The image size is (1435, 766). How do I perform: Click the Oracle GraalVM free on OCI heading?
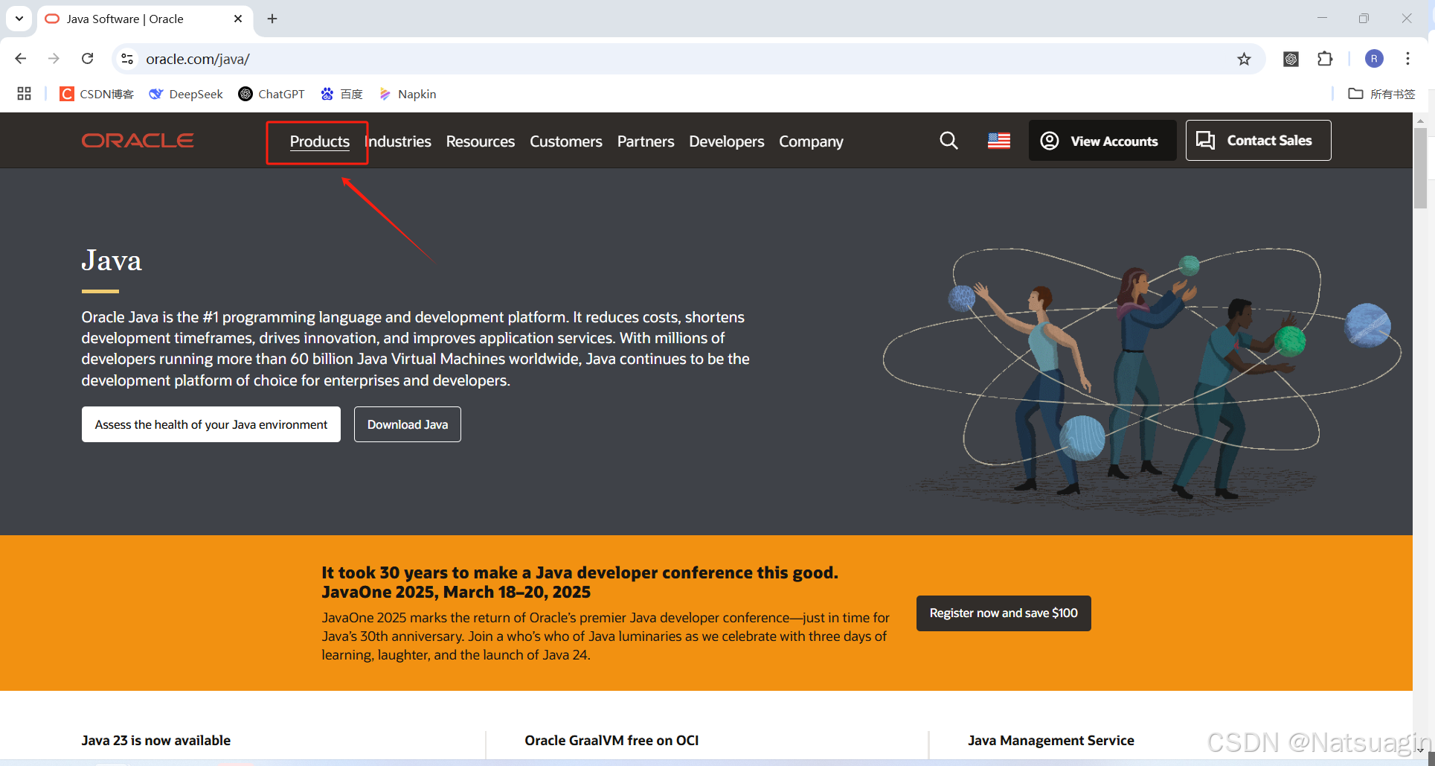(x=611, y=741)
